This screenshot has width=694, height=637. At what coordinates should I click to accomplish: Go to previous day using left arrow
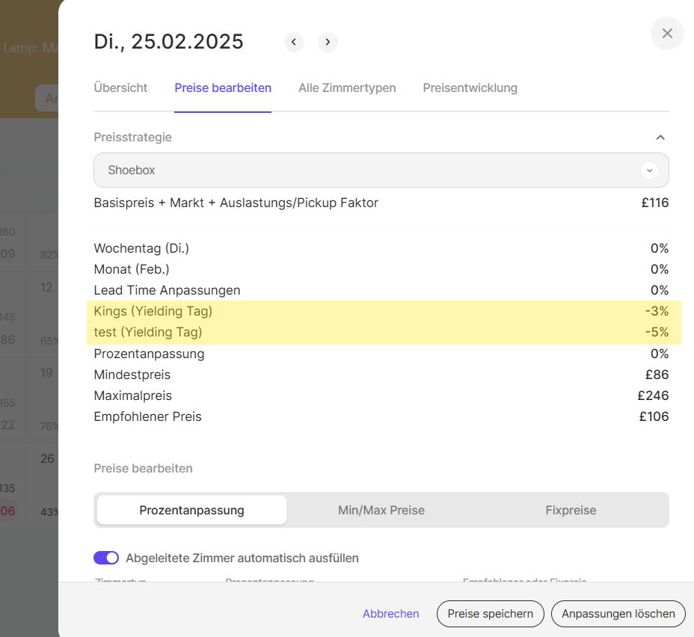[294, 42]
